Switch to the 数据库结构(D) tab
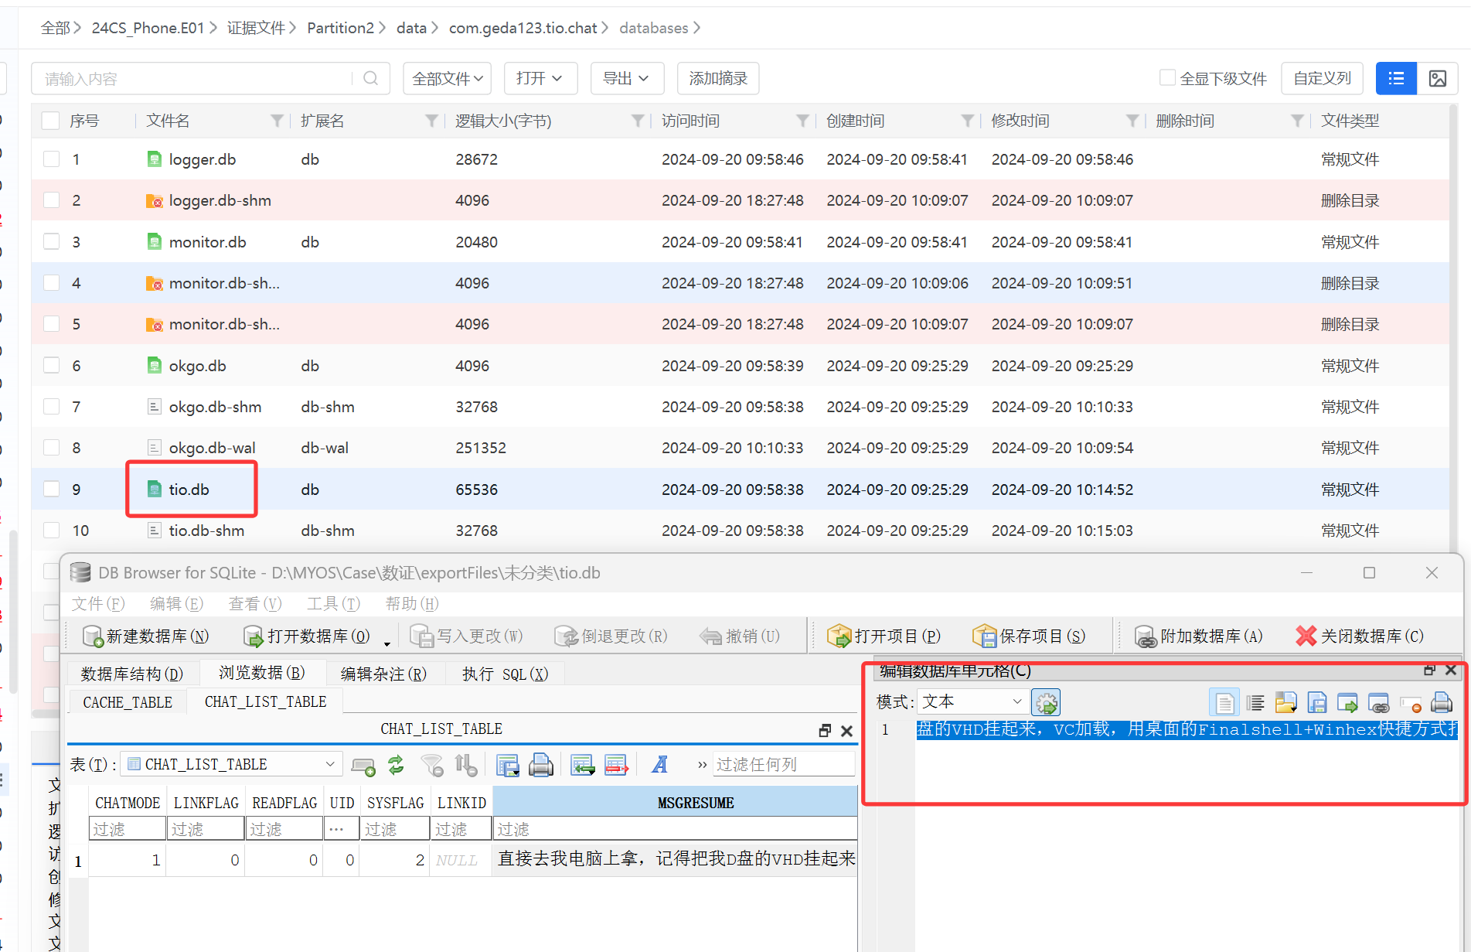 point(132,674)
